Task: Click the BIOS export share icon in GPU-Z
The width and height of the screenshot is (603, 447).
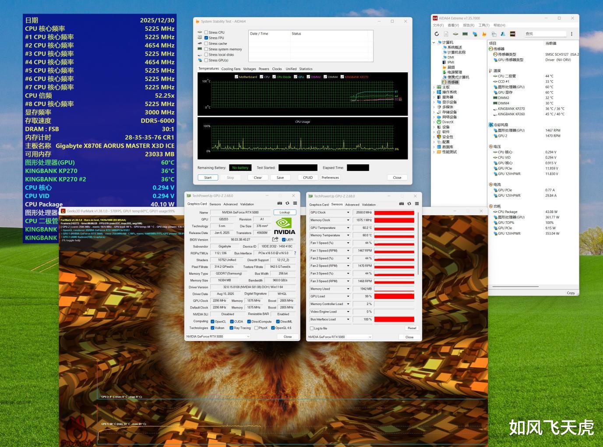Action: [275, 239]
